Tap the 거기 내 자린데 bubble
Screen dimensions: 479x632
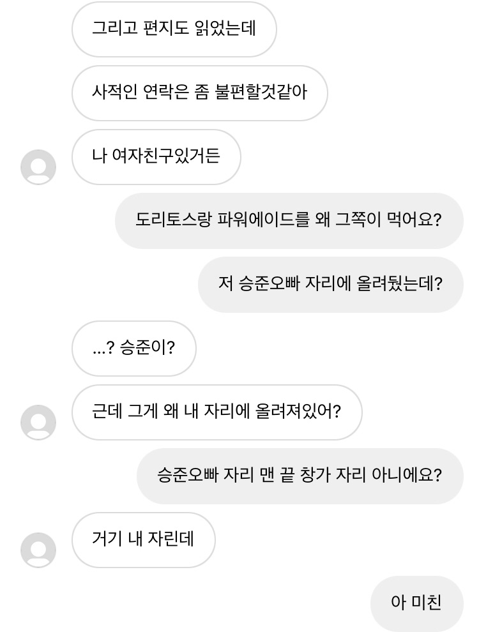tap(143, 540)
